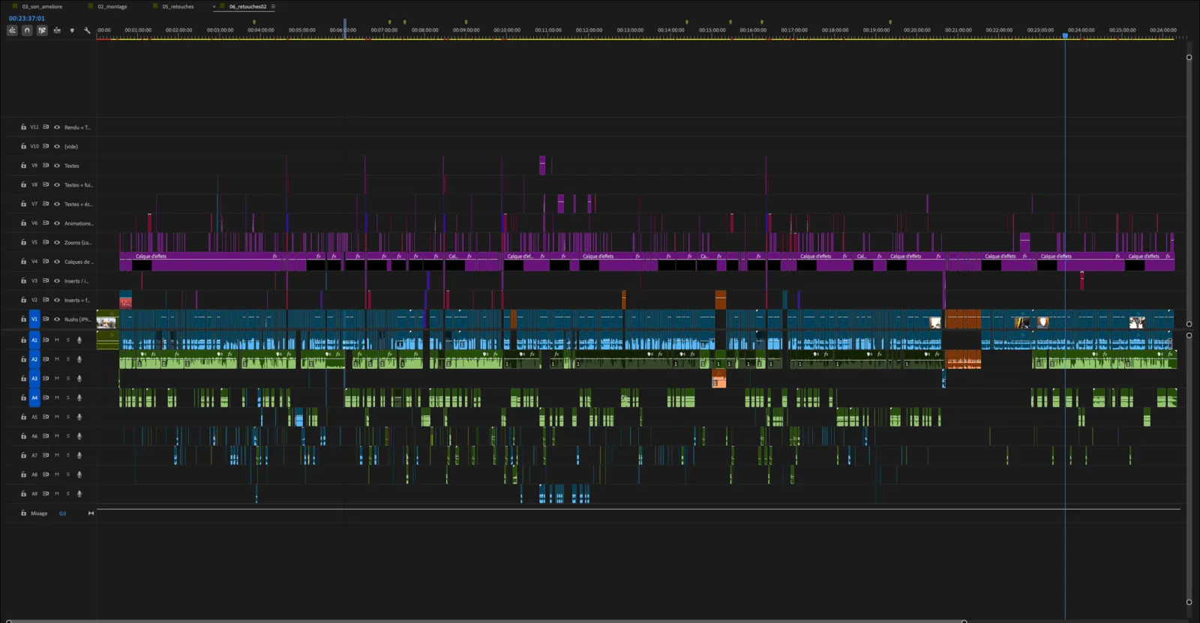The image size is (1200, 623).
Task: Solo audio track A5
Action: 67,417
